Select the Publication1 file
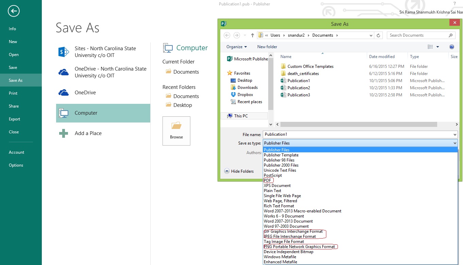This screenshot has height=265, width=463. click(295, 81)
